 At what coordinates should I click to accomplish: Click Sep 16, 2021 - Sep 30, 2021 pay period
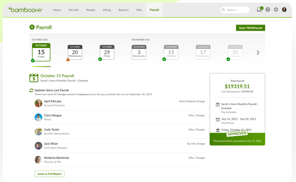pyautogui.click(x=239, y=119)
